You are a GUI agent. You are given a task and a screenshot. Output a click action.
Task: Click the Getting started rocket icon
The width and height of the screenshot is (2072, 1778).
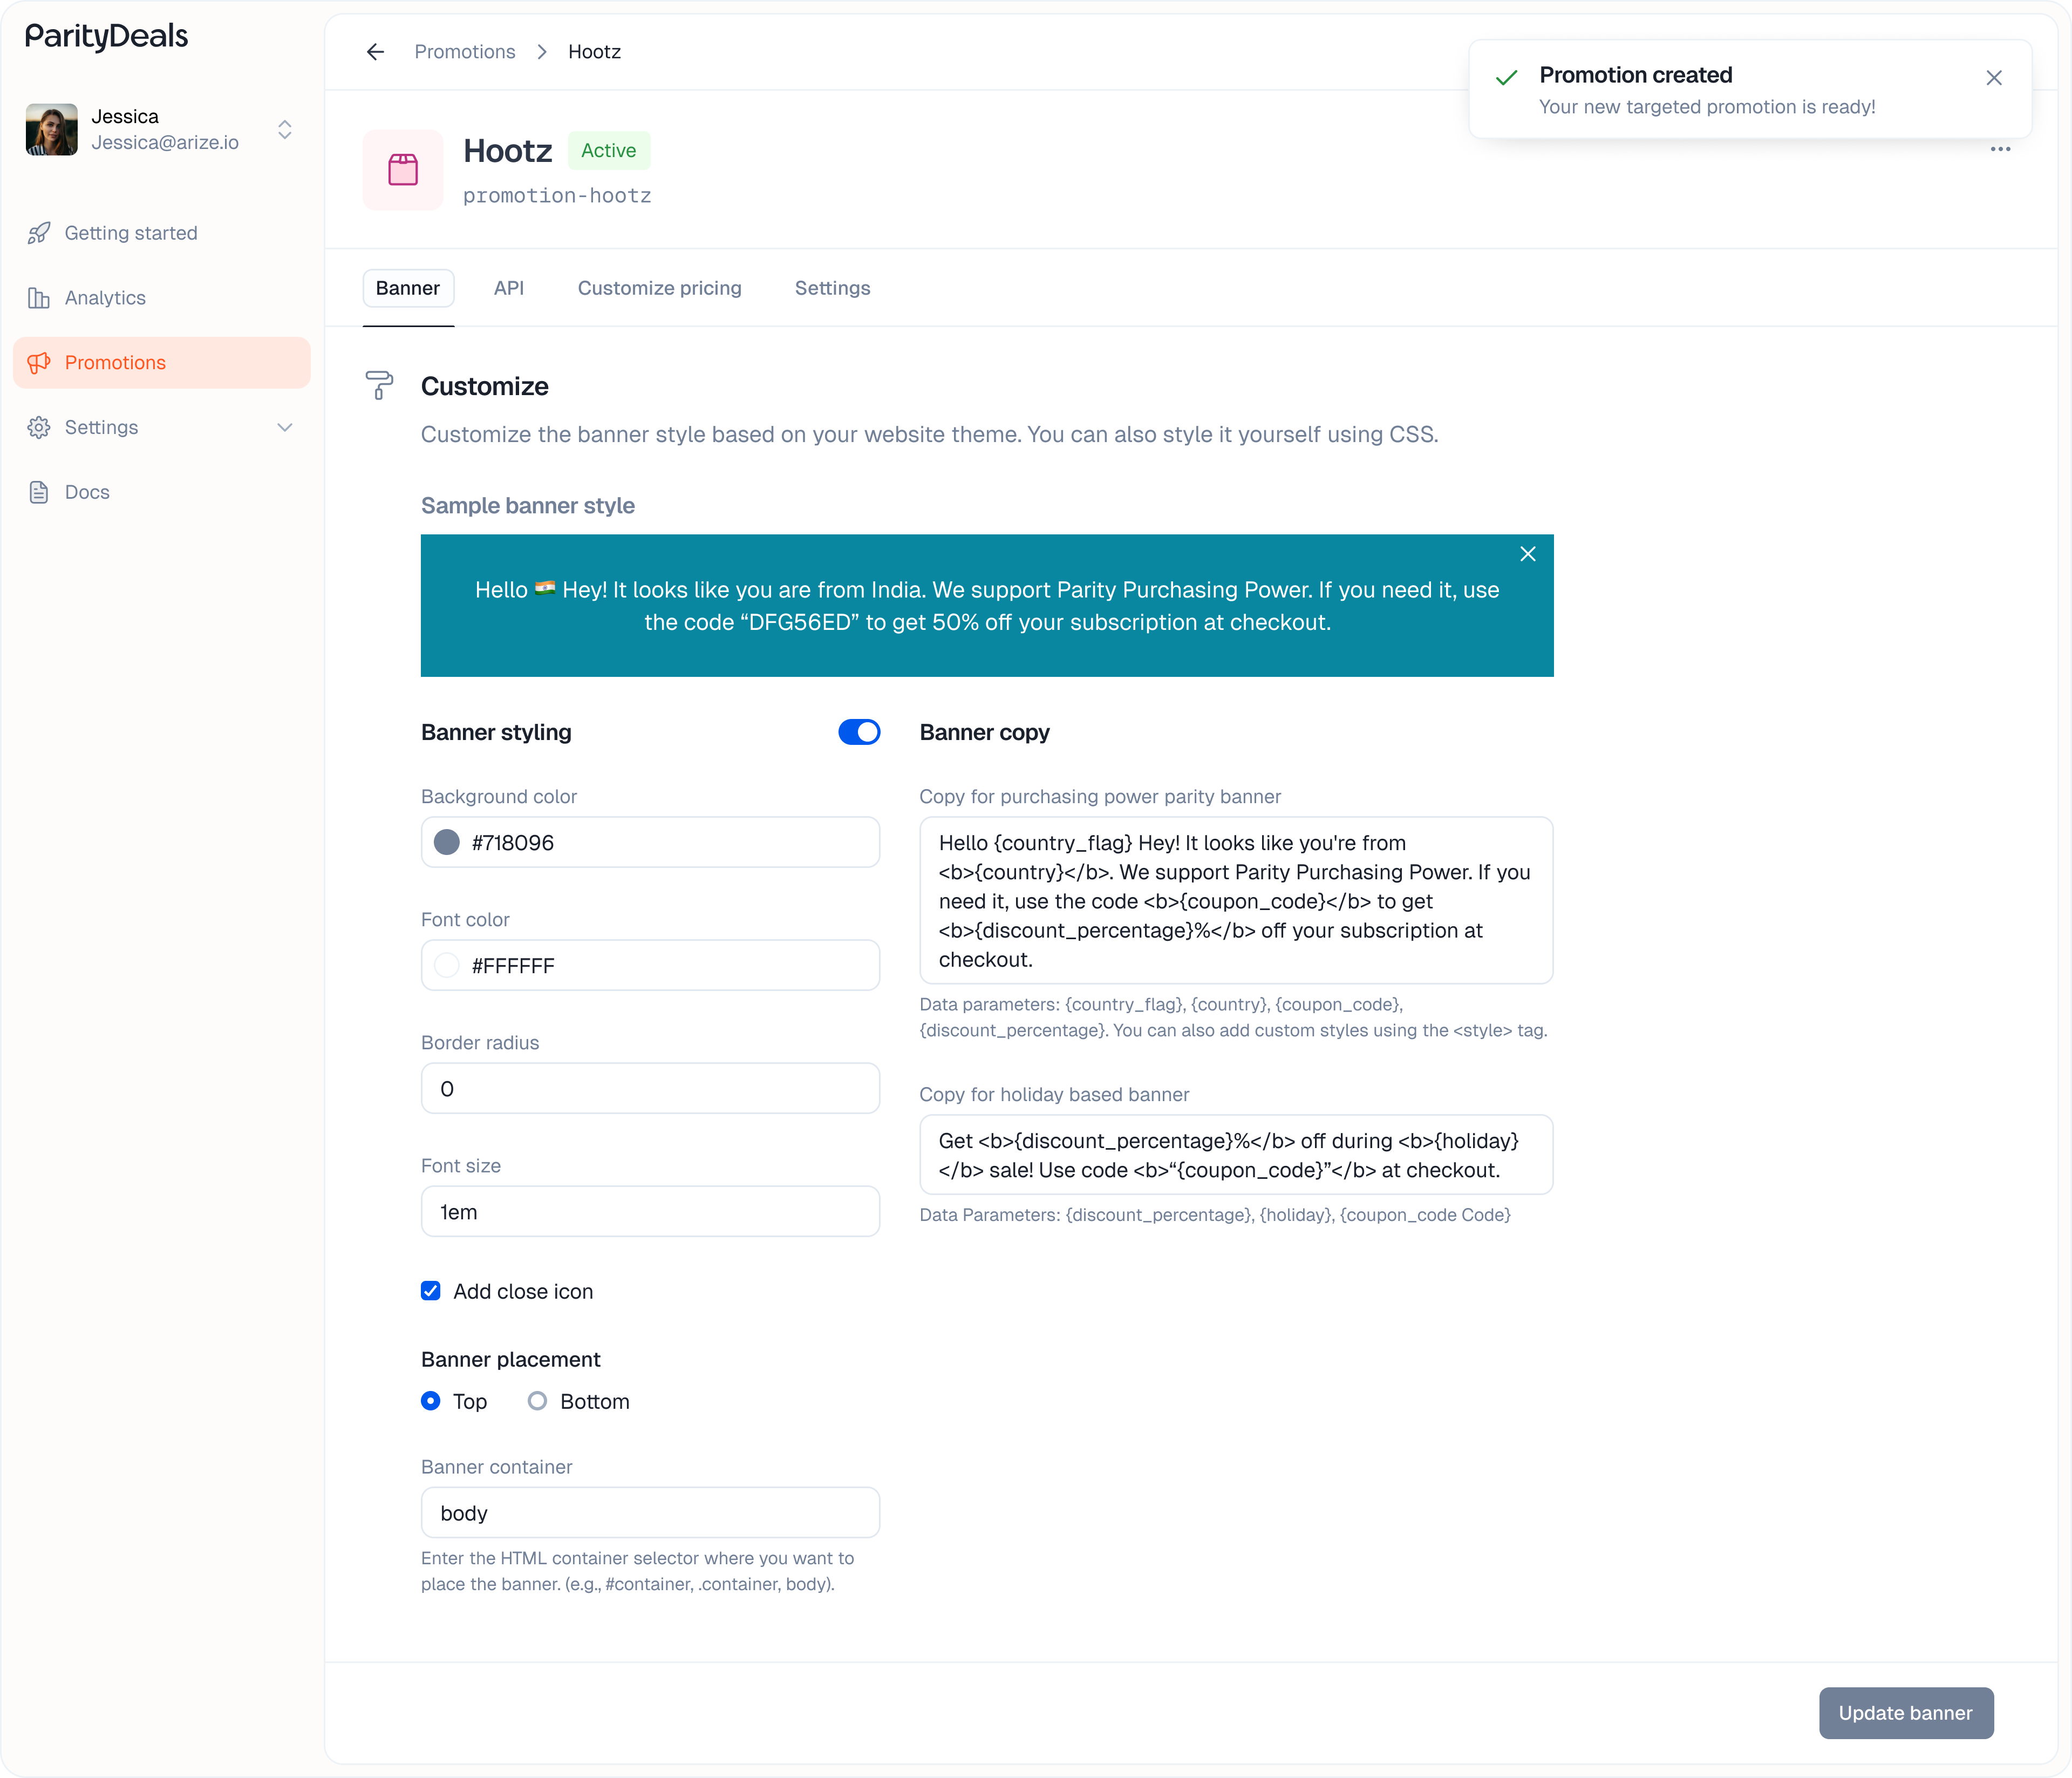pos(39,233)
